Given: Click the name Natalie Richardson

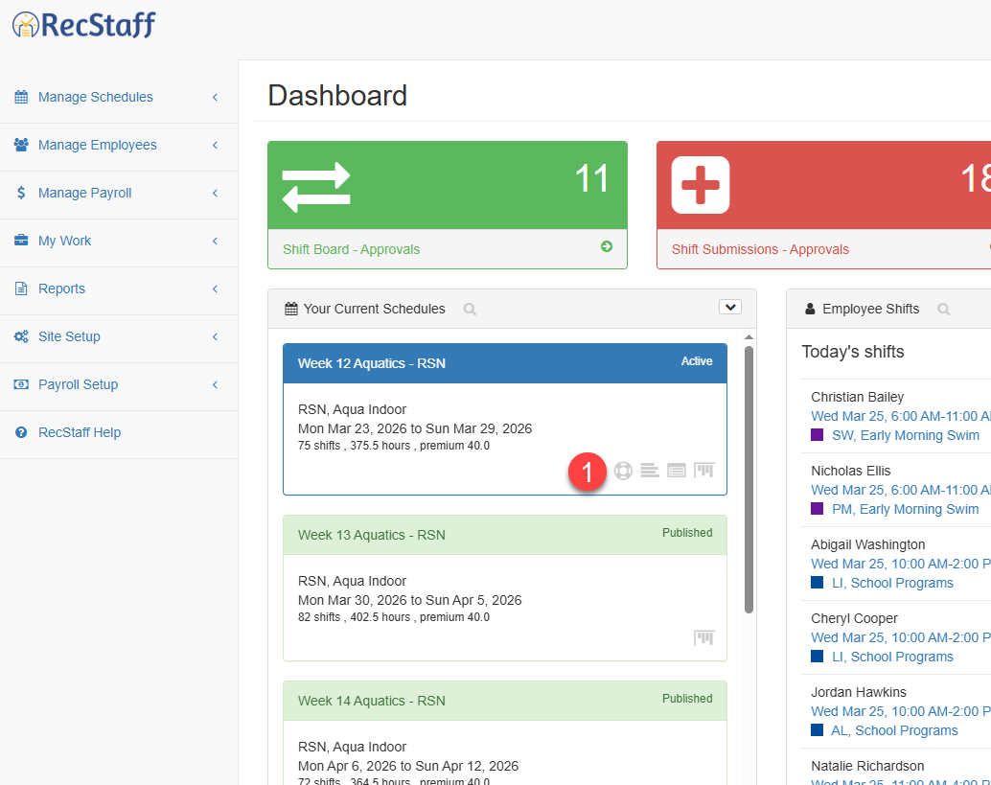Looking at the screenshot, I should pyautogui.click(x=867, y=767).
